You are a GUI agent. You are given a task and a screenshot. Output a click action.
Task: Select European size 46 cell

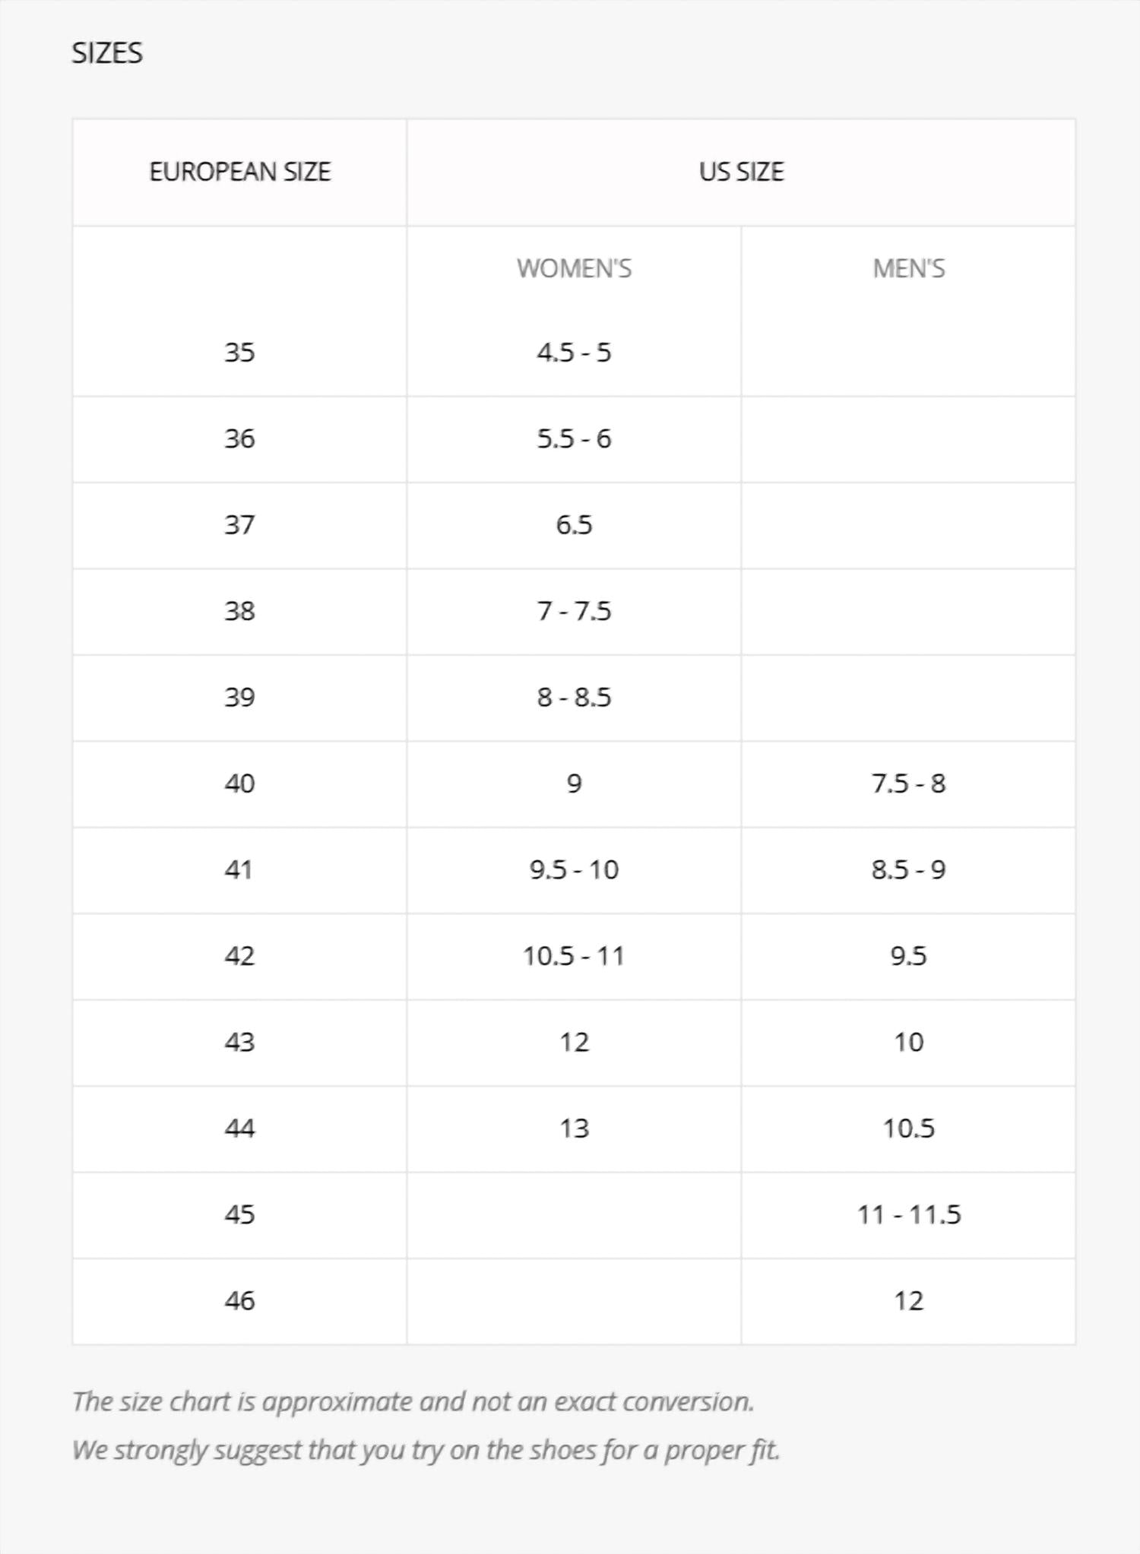[239, 1301]
